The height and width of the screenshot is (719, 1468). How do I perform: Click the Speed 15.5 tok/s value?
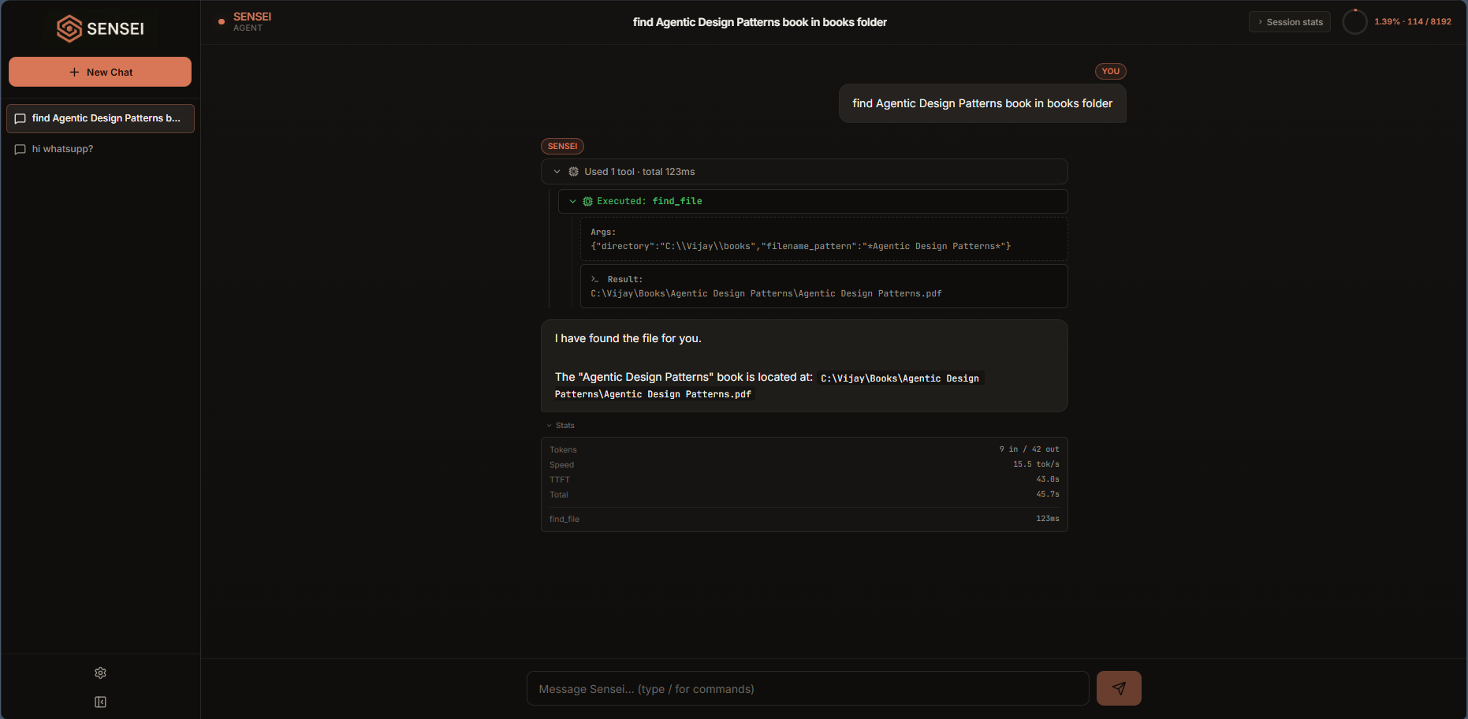[1036, 464]
